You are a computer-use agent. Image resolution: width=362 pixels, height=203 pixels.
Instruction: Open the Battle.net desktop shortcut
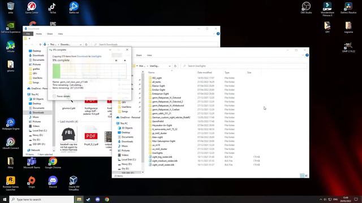click(x=74, y=8)
